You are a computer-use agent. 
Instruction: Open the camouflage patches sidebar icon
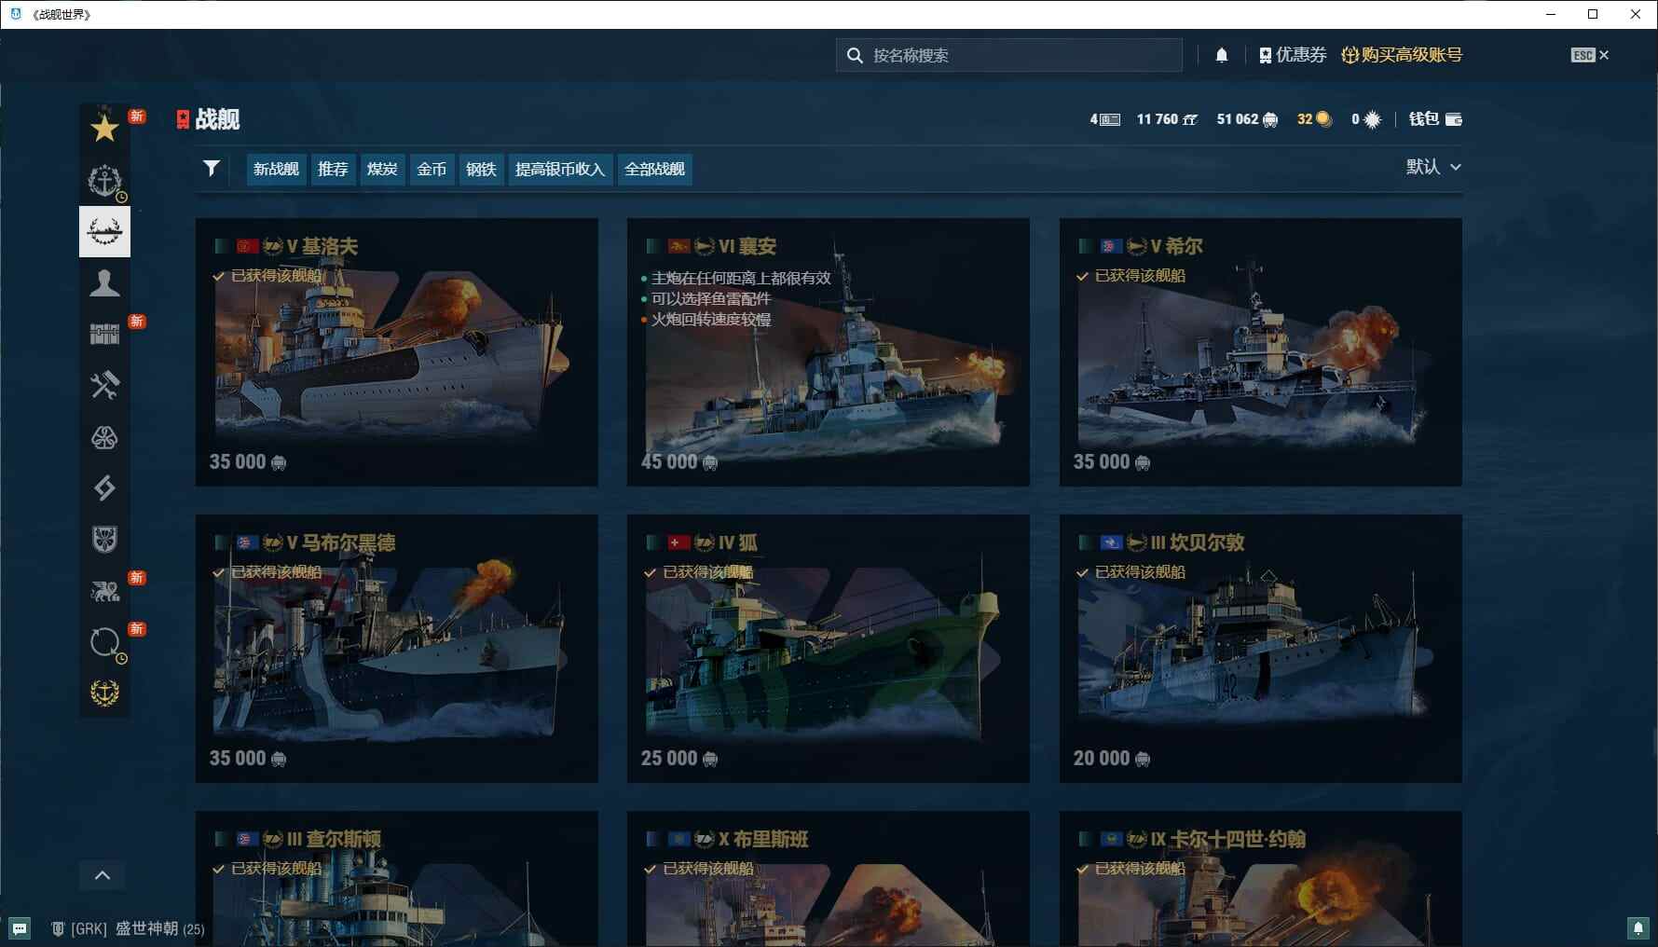[x=104, y=437]
